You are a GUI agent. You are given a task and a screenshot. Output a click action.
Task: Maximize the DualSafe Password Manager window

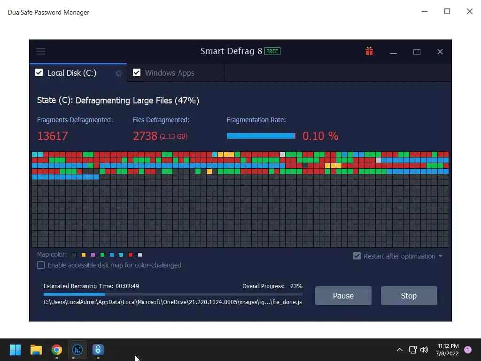447,11
